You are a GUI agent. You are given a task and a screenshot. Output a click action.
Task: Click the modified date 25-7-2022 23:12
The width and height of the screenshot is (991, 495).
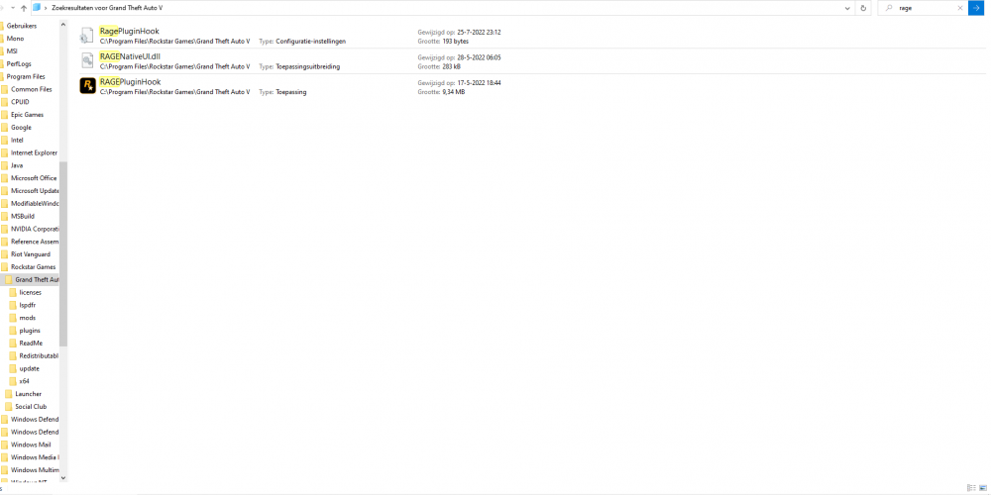[479, 32]
